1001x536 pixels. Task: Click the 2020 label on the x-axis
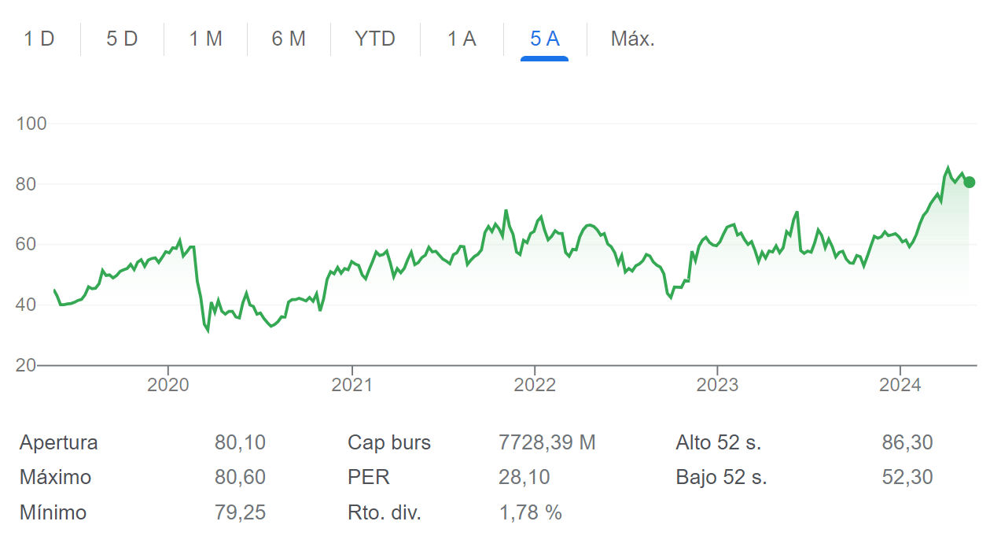coord(168,385)
